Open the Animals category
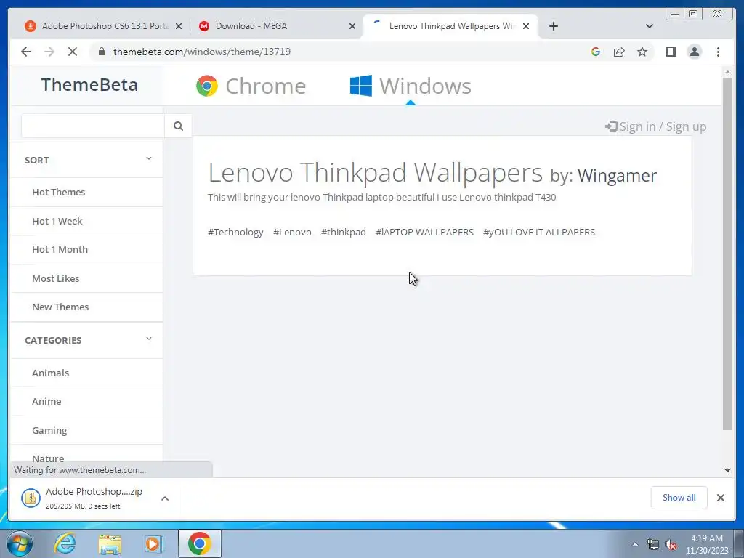 click(x=50, y=373)
